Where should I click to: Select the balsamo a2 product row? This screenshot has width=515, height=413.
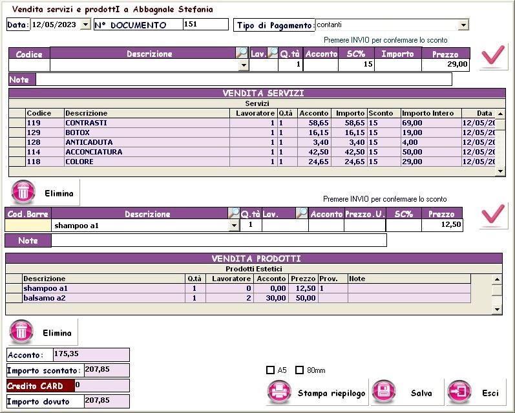238,299
